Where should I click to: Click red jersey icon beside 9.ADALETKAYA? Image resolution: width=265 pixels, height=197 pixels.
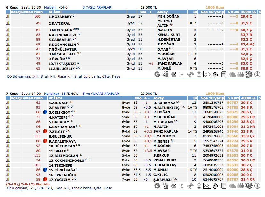[x=45, y=141]
